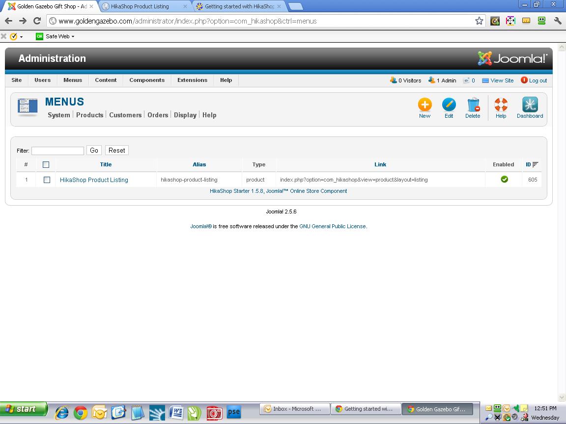Image resolution: width=566 pixels, height=424 pixels.
Task: Click the resize-arrows extension icon in Chrome toolbar
Action: click(510, 21)
